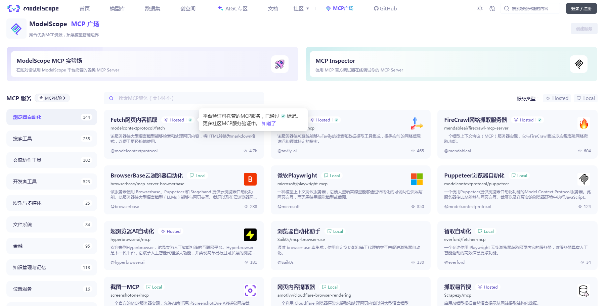Click the Hyperbrowser lightning bolt icon

250,235
